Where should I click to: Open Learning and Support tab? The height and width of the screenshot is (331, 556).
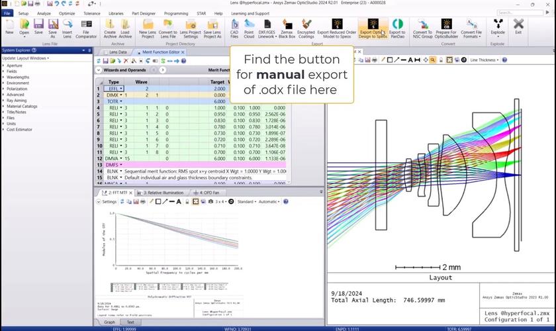[250, 13]
